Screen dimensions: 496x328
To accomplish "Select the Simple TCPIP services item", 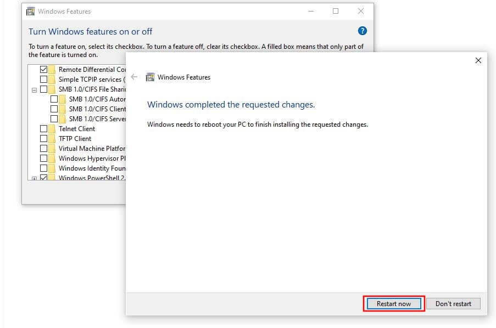I will click(92, 80).
